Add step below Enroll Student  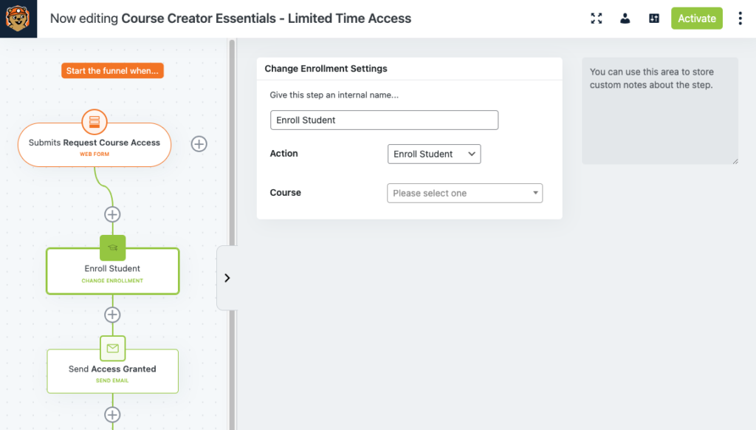(112, 315)
